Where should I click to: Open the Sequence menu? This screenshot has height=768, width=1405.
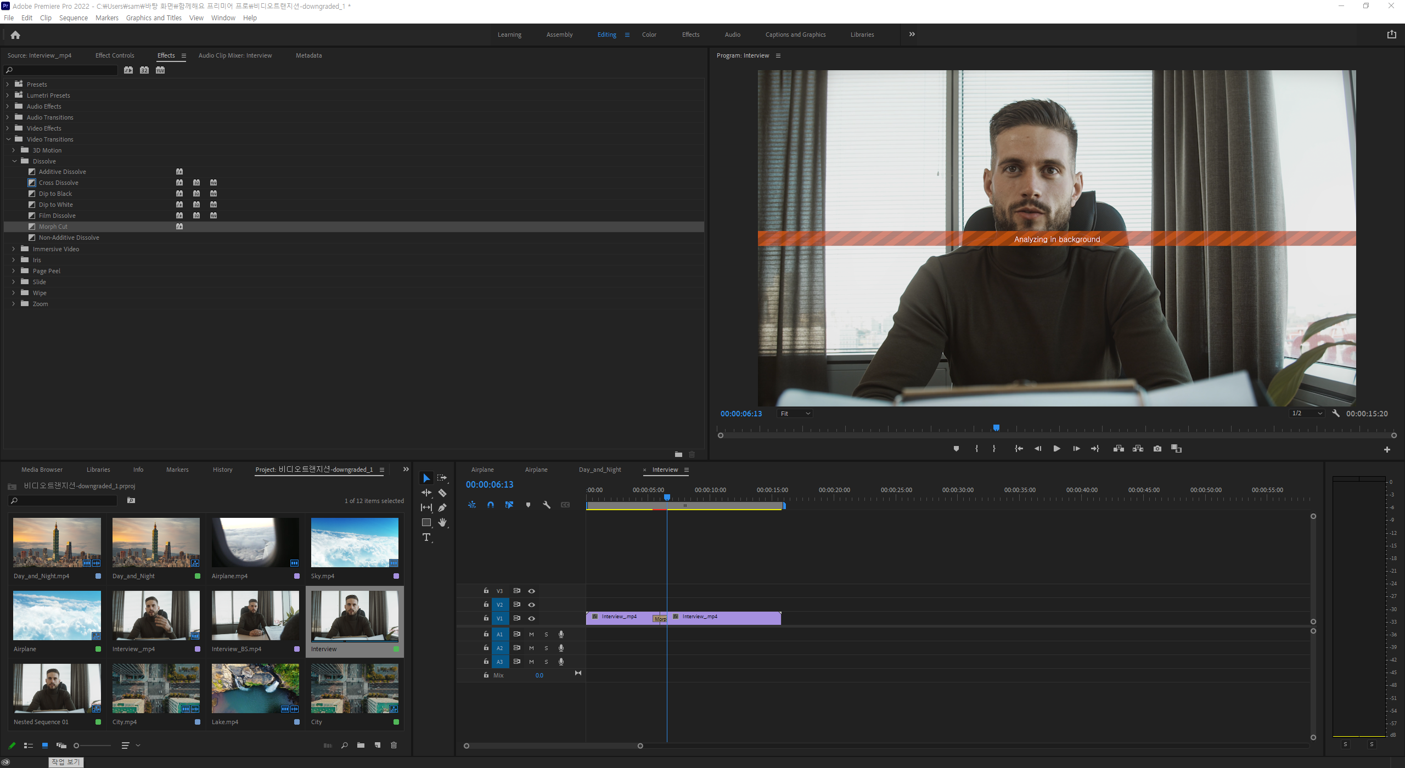click(73, 18)
